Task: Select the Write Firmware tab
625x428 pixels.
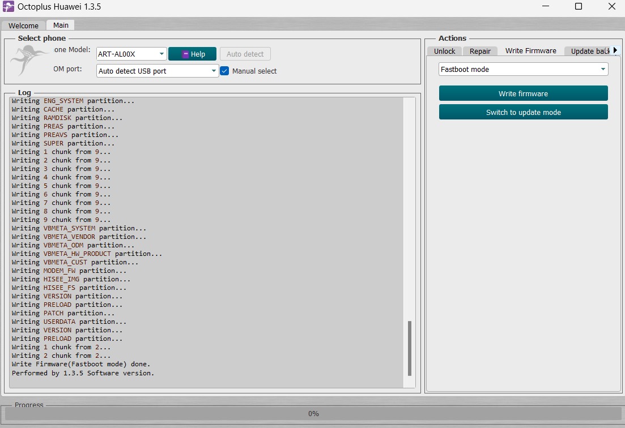Action: click(x=530, y=51)
